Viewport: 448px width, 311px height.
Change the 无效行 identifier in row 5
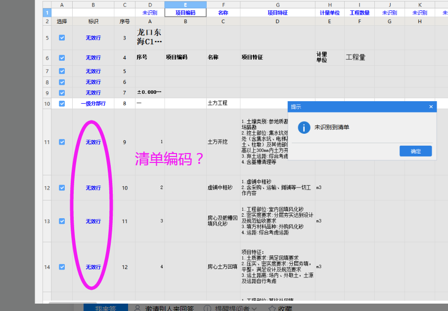click(93, 38)
